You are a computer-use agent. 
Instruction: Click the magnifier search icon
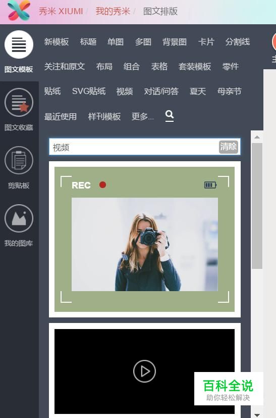tap(170, 115)
